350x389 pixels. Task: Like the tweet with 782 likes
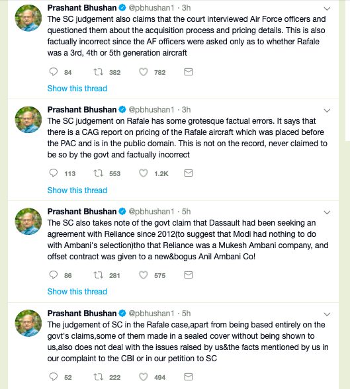pos(143,72)
